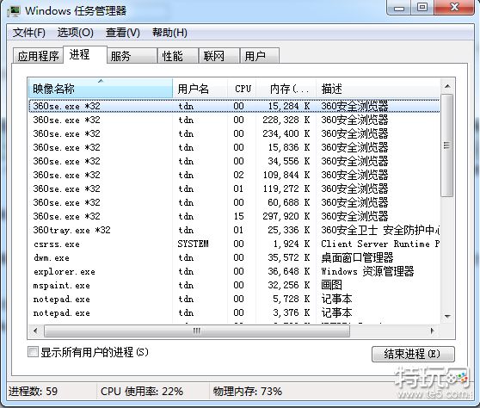Screen dimensions: 480x408
Task: Click the 结束进程(E) button
Action: pyautogui.click(x=413, y=354)
